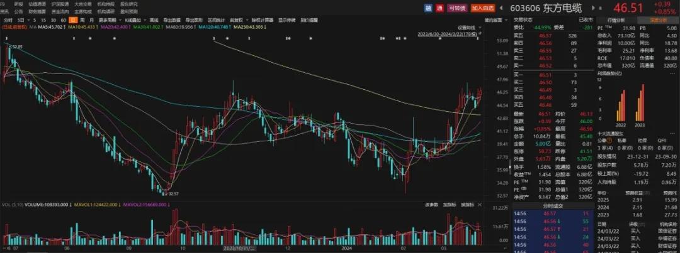Click the event marker star above chart
Image resolution: width=680 pixels, height=253 pixels.
89,39
